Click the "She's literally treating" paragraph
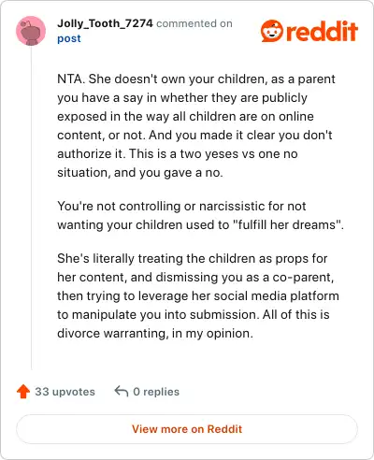 click(198, 296)
